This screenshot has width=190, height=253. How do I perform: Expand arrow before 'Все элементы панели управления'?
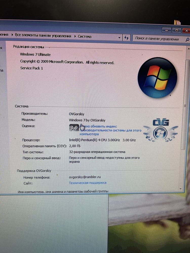pyautogui.click(x=12, y=35)
